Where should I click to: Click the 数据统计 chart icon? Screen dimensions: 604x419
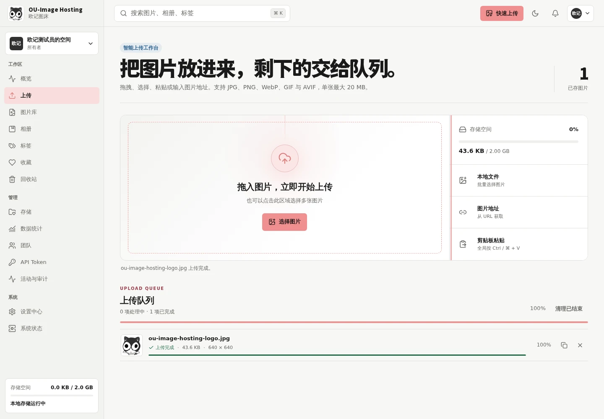tap(12, 229)
